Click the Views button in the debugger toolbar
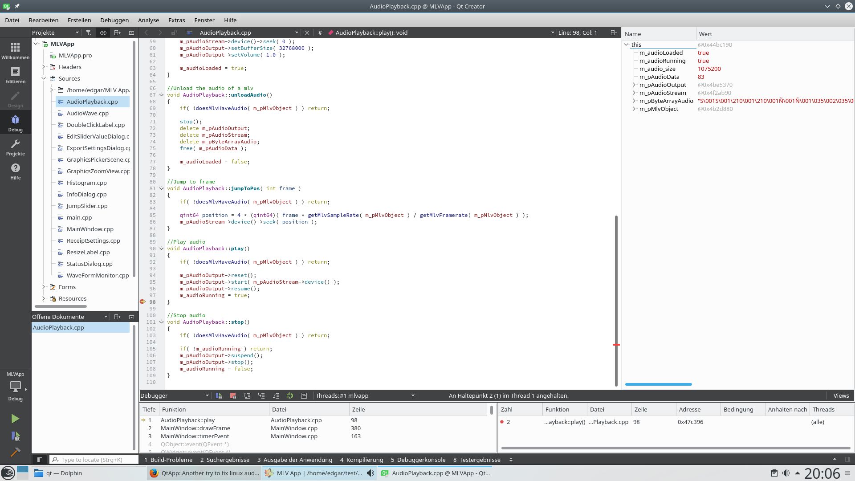 coord(841,395)
